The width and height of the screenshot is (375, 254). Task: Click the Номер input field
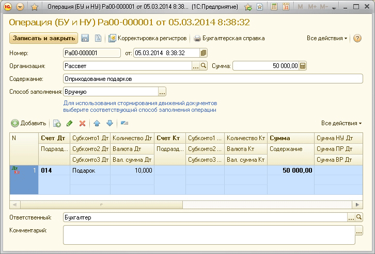click(x=92, y=53)
